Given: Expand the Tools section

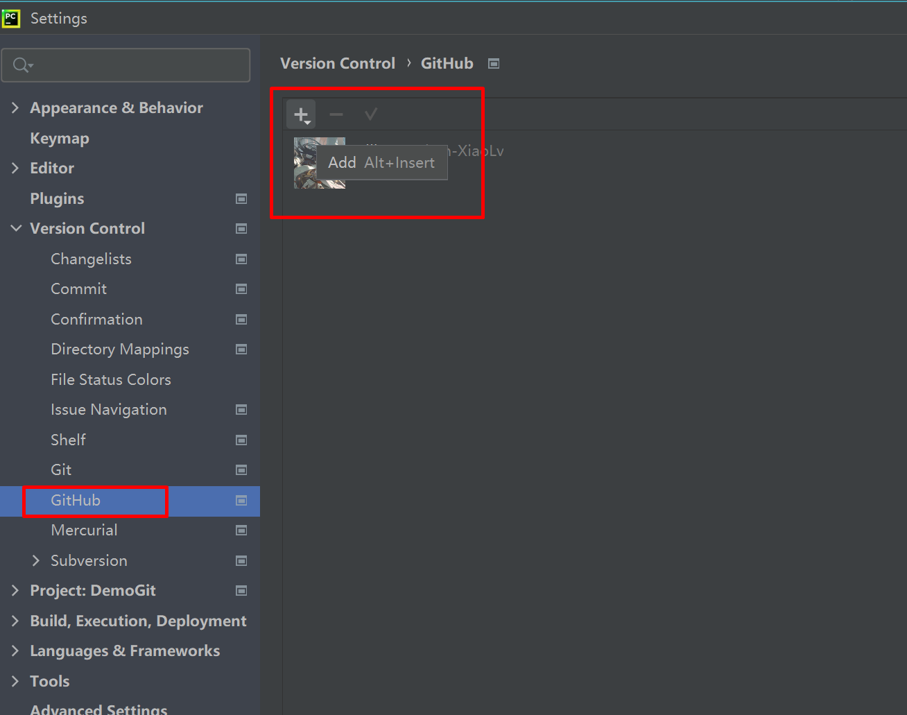Looking at the screenshot, I should (15, 681).
